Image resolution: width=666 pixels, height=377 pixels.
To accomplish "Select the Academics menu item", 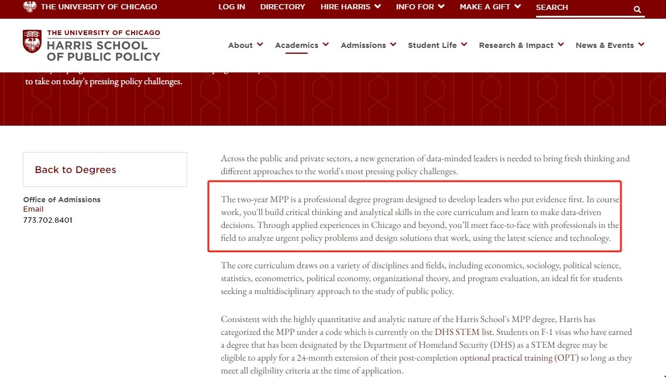I will [x=297, y=45].
